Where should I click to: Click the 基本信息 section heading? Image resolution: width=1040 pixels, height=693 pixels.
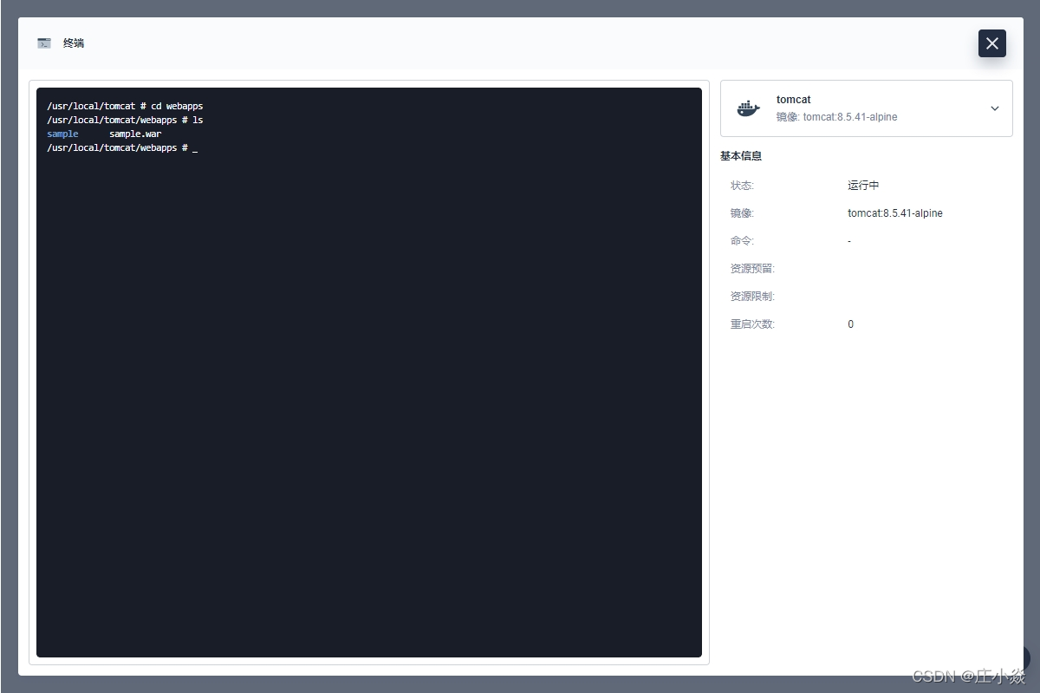click(741, 156)
